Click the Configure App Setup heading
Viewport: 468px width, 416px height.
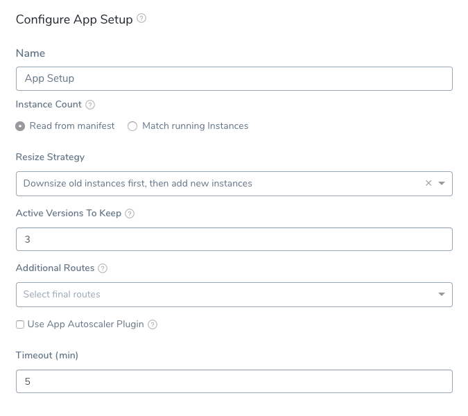pos(74,19)
